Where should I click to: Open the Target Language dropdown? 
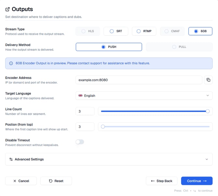(x=144, y=96)
